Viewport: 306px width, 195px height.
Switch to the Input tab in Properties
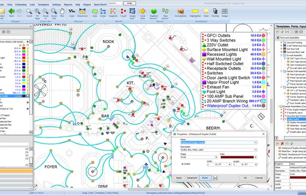179,178
